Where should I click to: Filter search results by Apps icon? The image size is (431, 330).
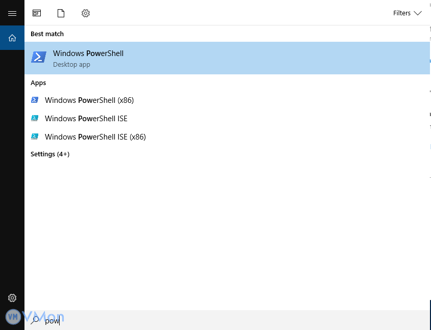tap(37, 13)
